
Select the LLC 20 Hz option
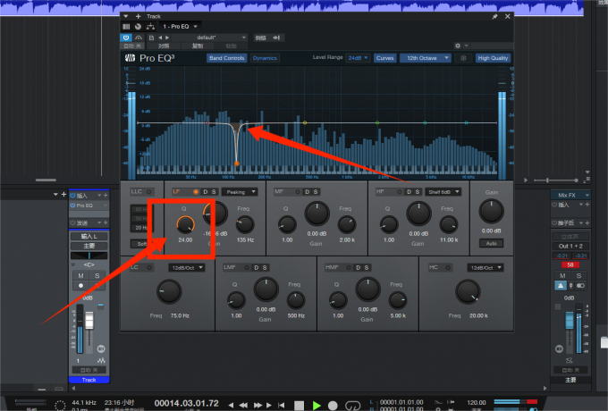click(x=140, y=228)
